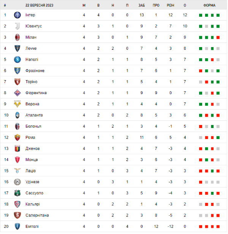Click Inter's first green form square
The width and height of the screenshot is (228, 234).
click(200, 15)
